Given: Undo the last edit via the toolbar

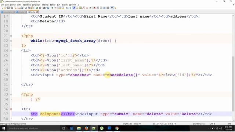Looking at the screenshot, I should point(37,8).
